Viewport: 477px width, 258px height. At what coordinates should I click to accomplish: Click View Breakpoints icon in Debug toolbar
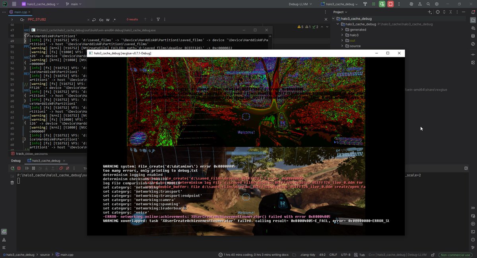pyautogui.click(x=61, y=168)
